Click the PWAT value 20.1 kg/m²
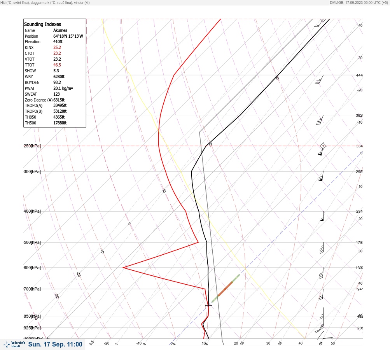 pos(63,88)
